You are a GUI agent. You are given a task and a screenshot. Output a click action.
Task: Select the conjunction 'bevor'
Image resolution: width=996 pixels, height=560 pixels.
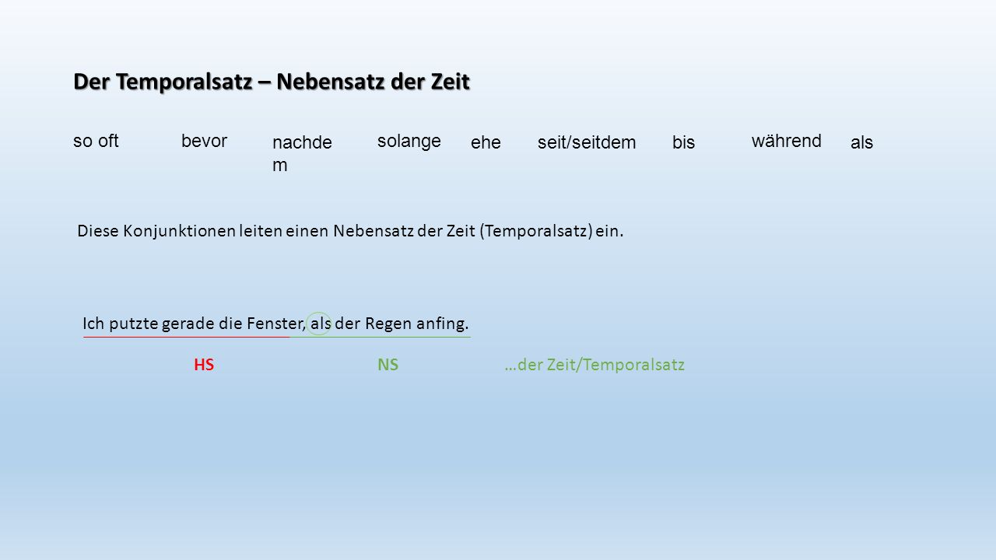click(x=204, y=141)
